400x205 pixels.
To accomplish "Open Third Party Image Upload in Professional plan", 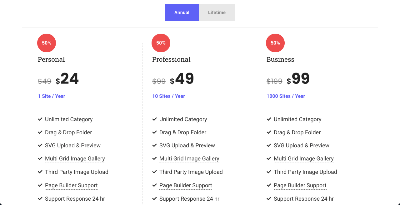I will pos(191,172).
